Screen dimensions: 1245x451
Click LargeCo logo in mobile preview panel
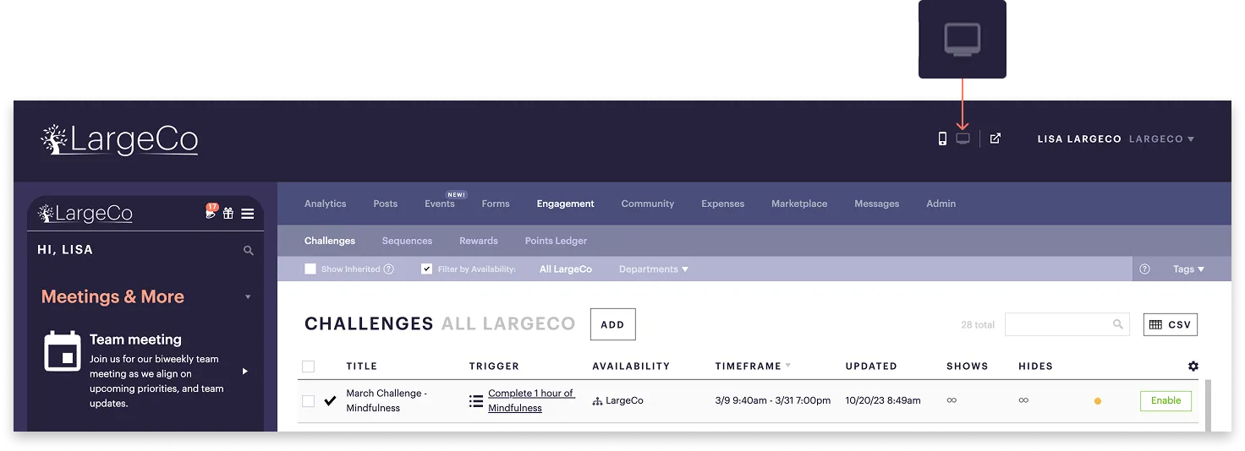tap(85, 214)
